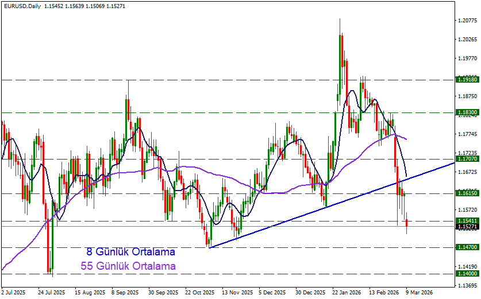Select the 1.19180 price level label

click(466, 80)
